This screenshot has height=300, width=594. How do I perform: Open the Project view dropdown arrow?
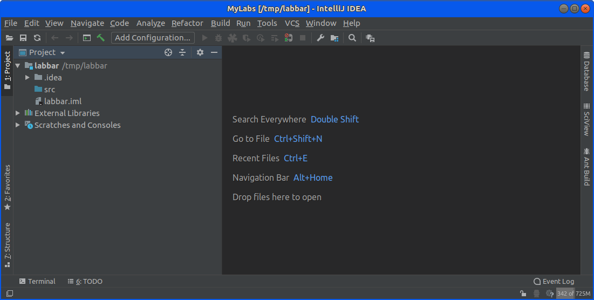click(x=63, y=53)
